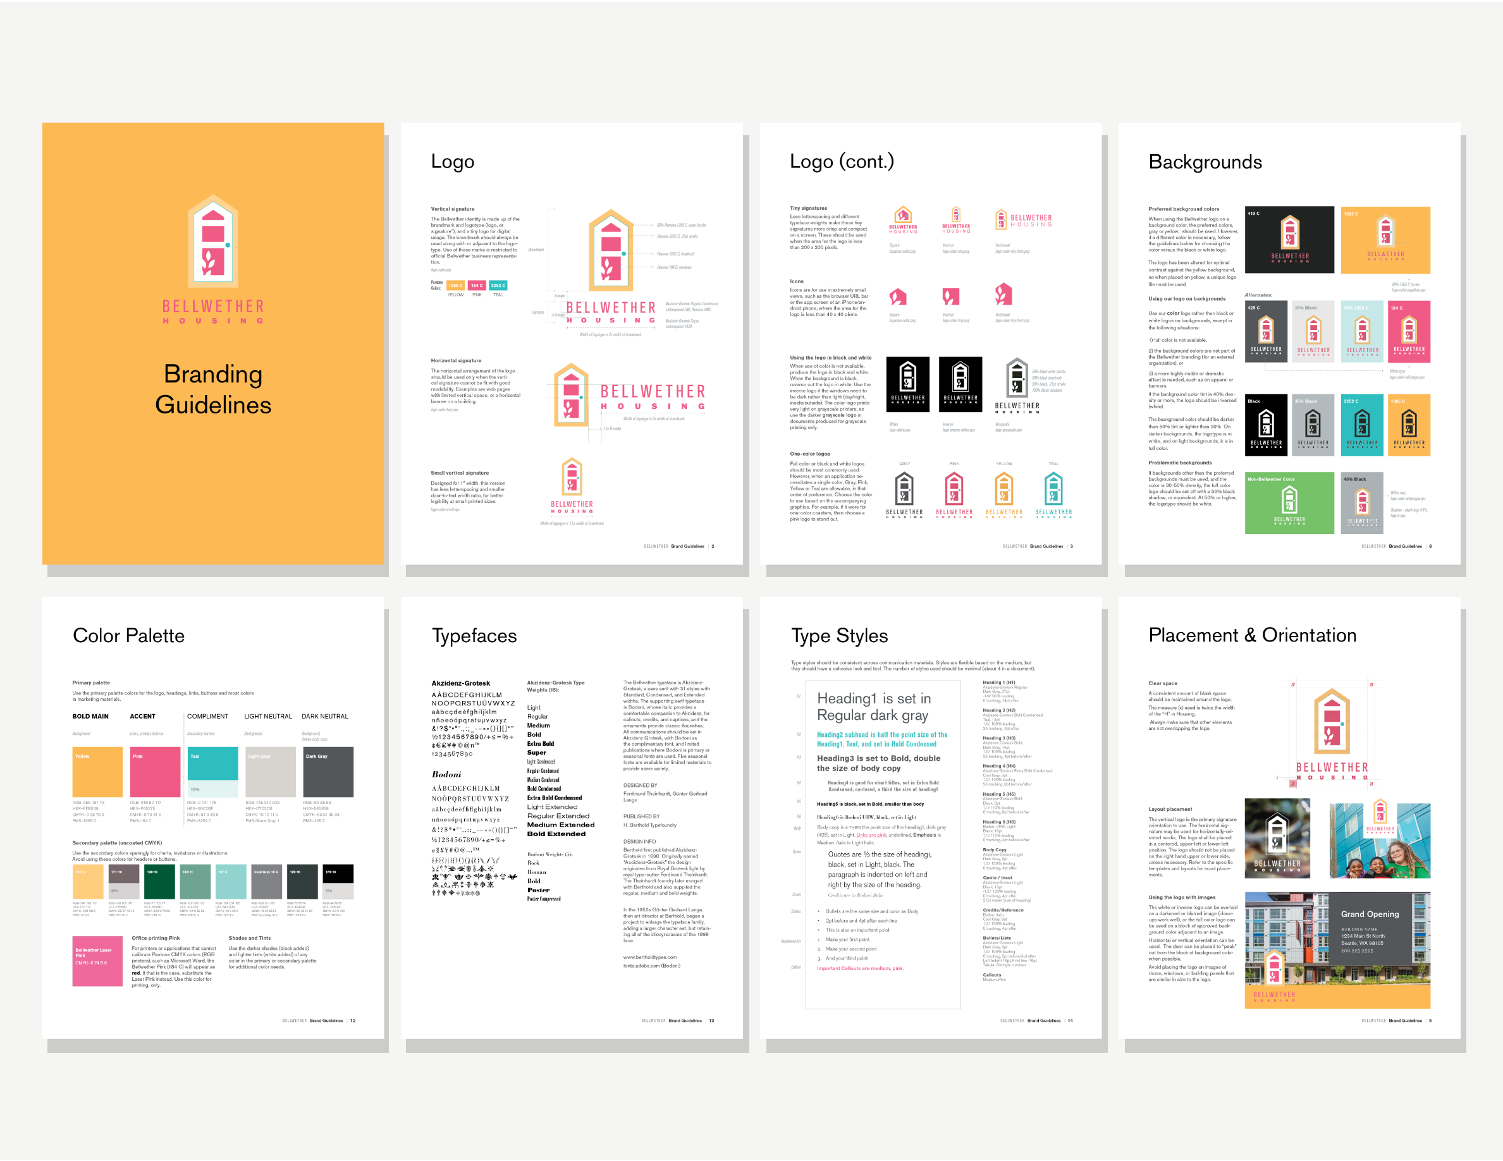Click the underlined Links are pink hyperlink
This screenshot has height=1161, width=1503.
[871, 834]
